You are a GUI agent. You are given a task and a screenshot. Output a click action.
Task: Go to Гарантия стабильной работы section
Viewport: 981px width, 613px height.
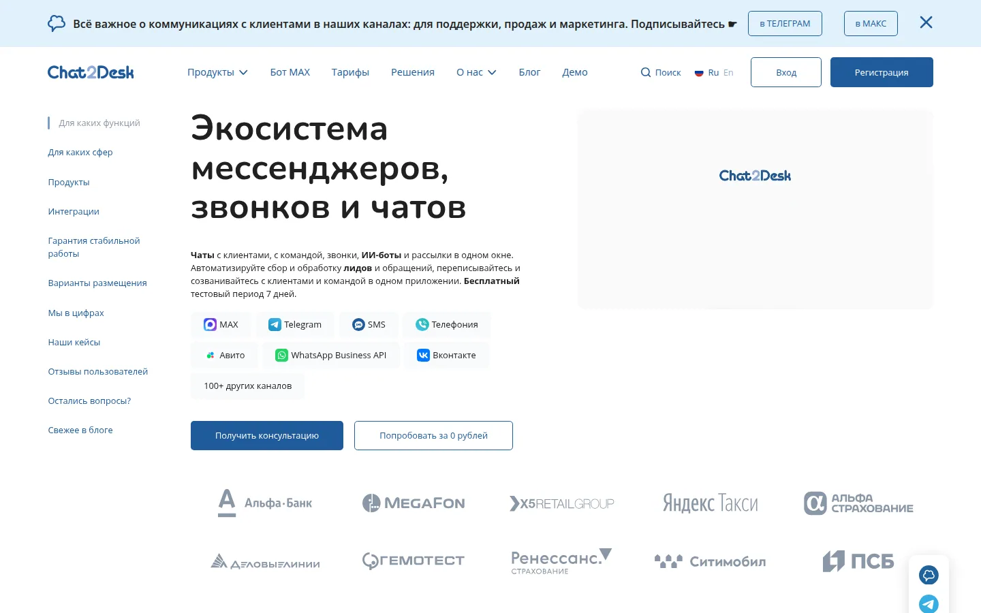pyautogui.click(x=94, y=247)
